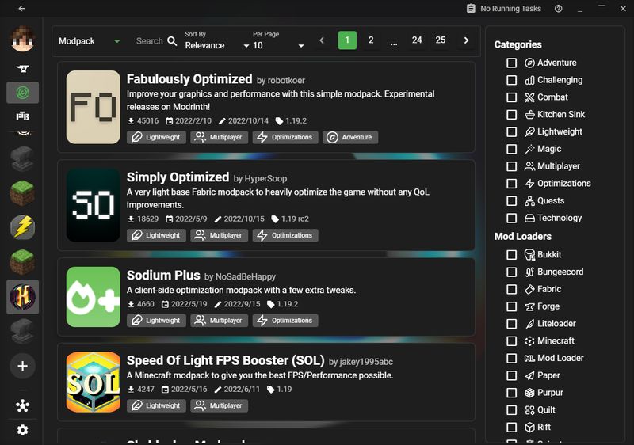Image resolution: width=634 pixels, height=445 pixels.
Task: Enable the Paper mod loader filter
Action: [x=511, y=375]
